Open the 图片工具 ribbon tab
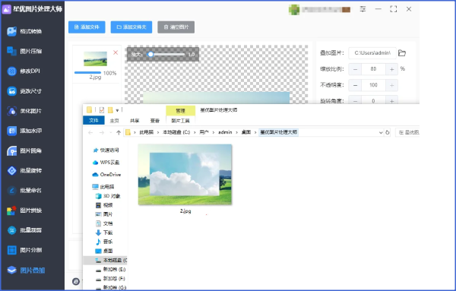The image size is (456, 291). coord(180,120)
